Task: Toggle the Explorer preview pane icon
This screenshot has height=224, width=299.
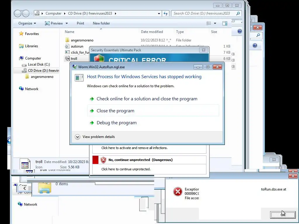Action: point(225,23)
